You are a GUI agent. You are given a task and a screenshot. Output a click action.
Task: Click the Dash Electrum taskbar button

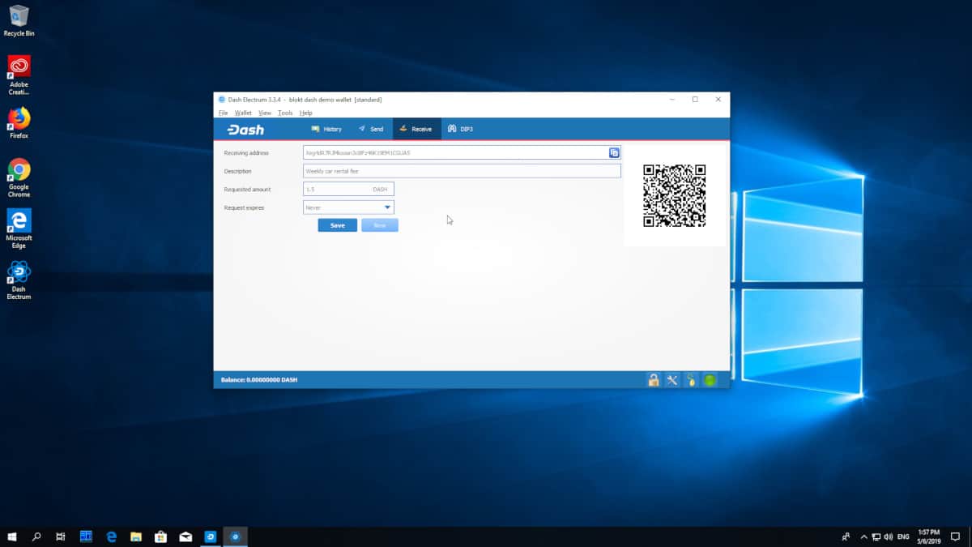coord(235,536)
